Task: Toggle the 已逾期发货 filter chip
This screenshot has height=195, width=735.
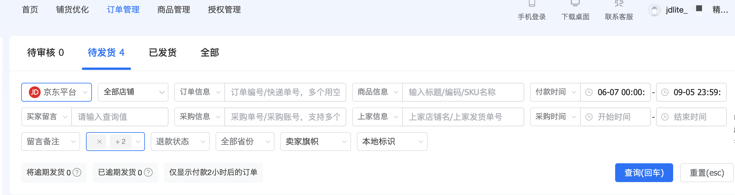Action: tap(120, 172)
